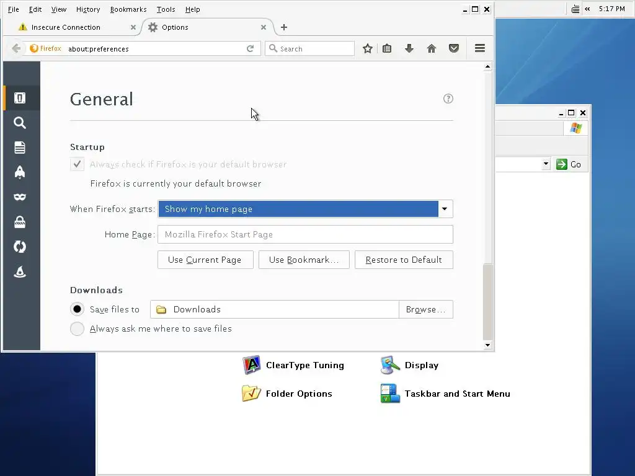Open the View menu
Viewport: 635px width, 476px height.
(x=59, y=9)
